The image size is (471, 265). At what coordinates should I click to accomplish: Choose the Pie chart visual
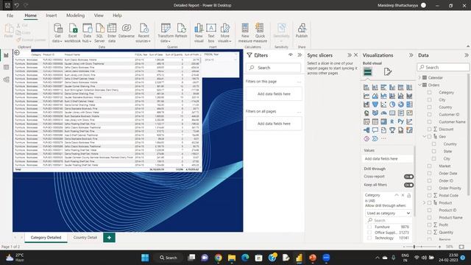[x=392, y=105]
